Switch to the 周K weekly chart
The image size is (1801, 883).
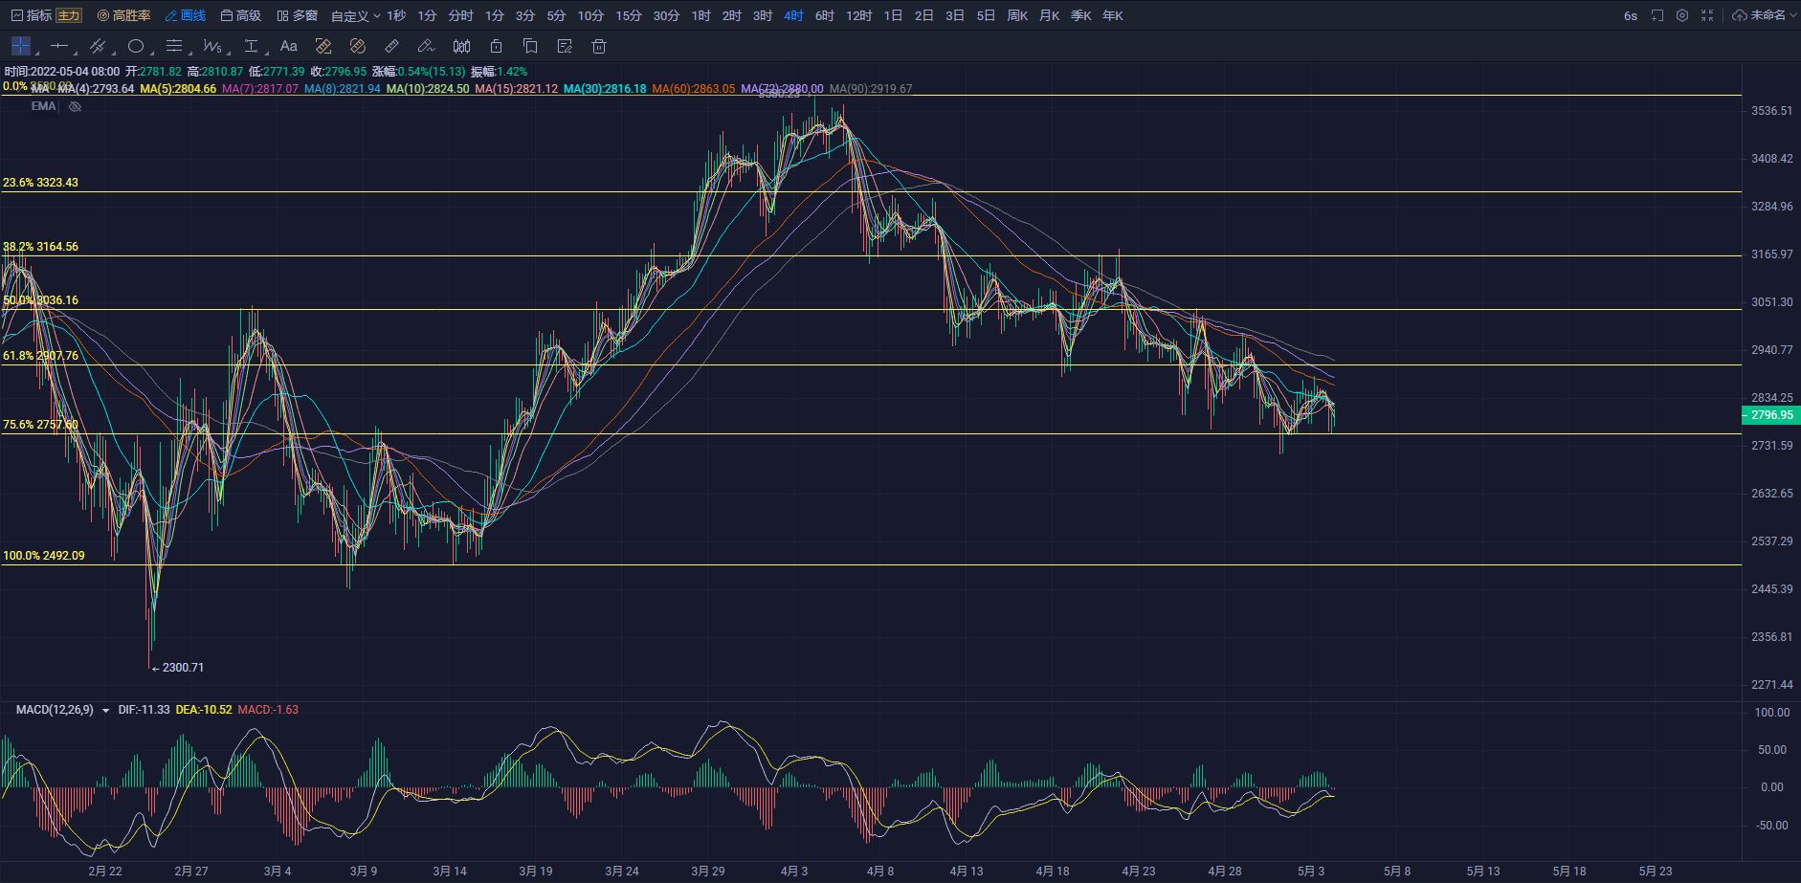[x=1017, y=15]
